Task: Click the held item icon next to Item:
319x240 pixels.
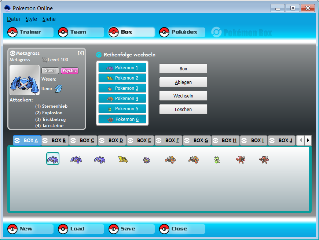Action: 58,89
